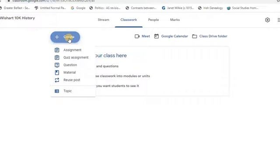Screen dimensions: 280x157
Task: Click the Reuse post arrows icon
Action: (x=57, y=80)
